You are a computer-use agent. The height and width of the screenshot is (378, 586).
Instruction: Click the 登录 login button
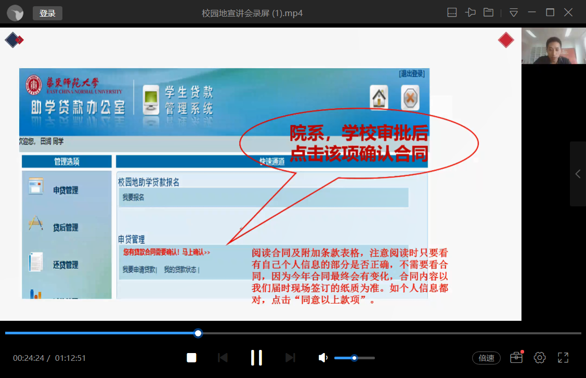coord(47,13)
